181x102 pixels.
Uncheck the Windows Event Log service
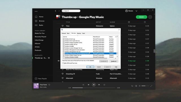click(x=64, y=39)
